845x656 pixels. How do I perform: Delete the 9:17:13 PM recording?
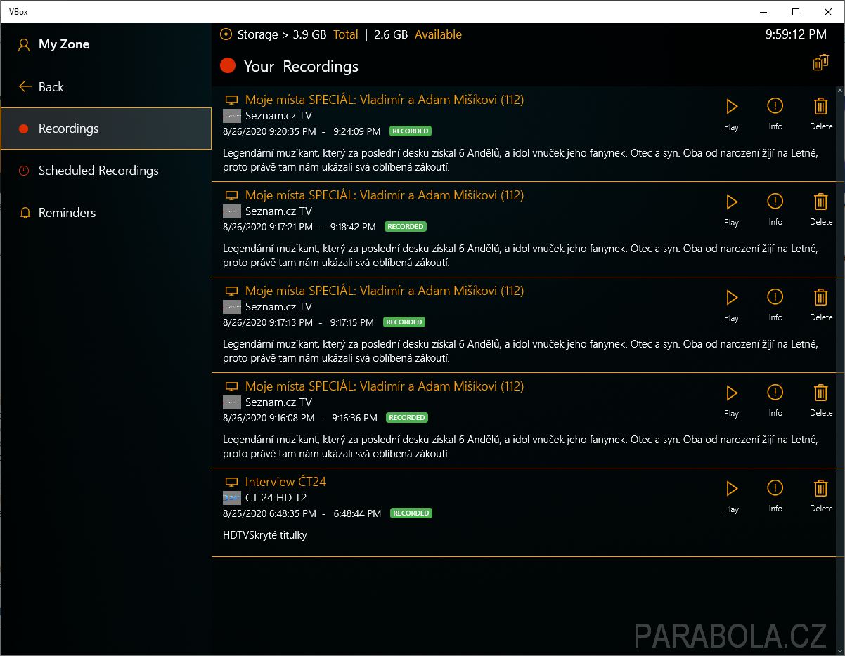click(820, 298)
